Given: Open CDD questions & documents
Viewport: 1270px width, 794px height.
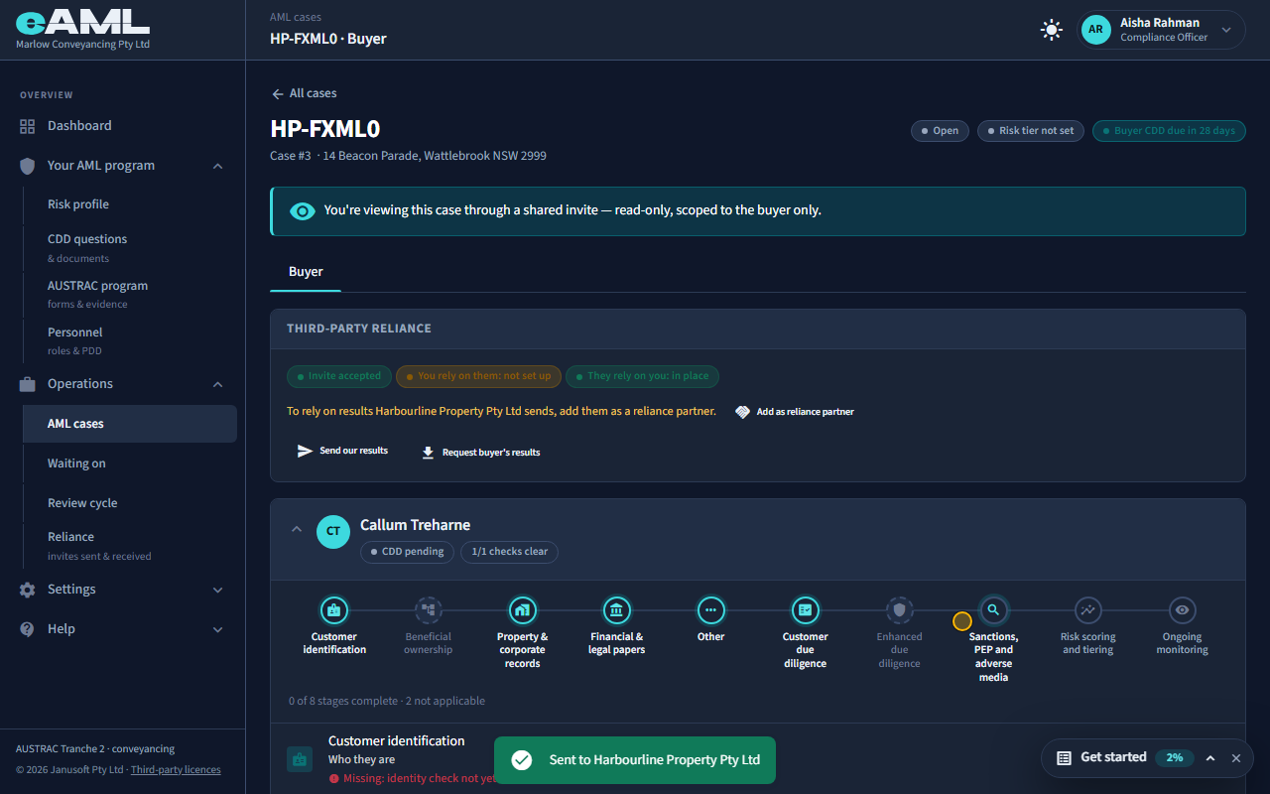Looking at the screenshot, I should 130,247.
